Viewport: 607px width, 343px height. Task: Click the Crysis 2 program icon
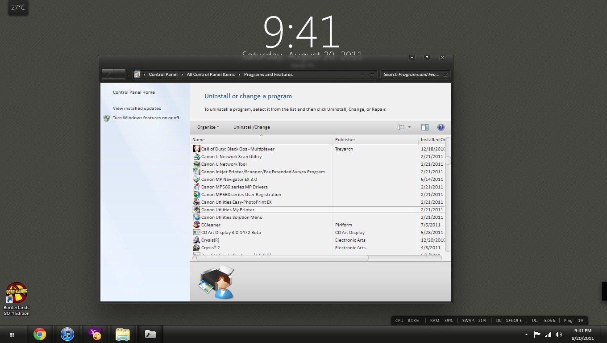point(196,247)
